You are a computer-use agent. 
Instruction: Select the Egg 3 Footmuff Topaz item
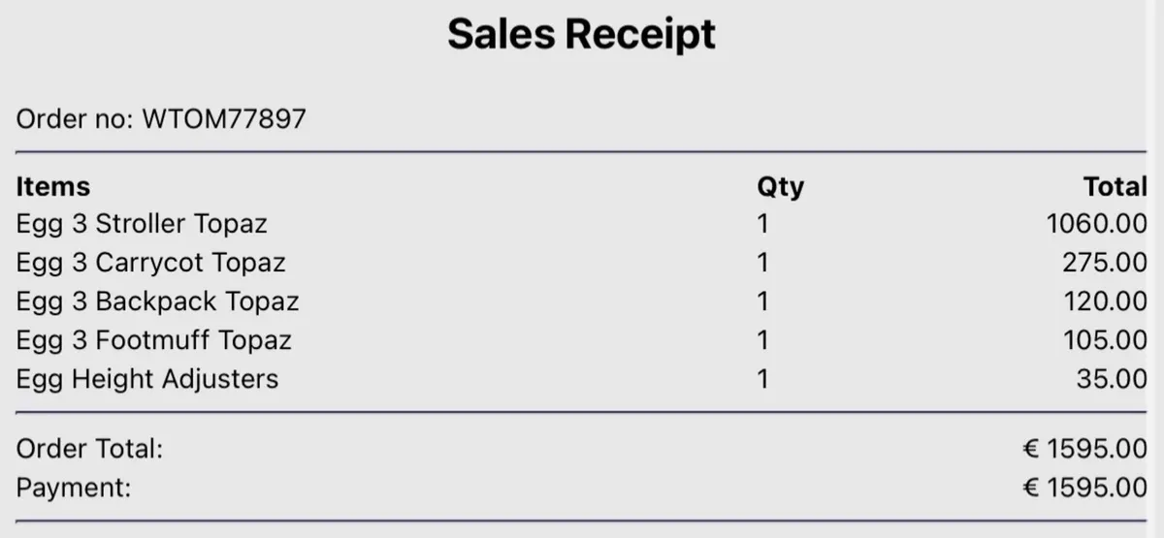153,340
